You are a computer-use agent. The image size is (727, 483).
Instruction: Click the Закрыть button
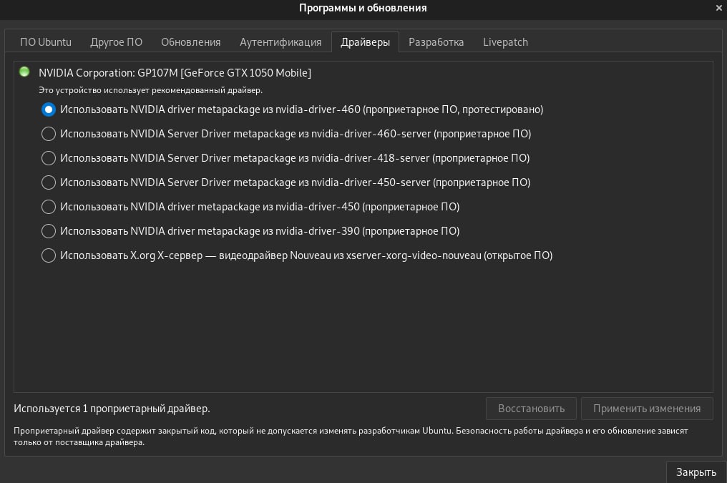696,472
